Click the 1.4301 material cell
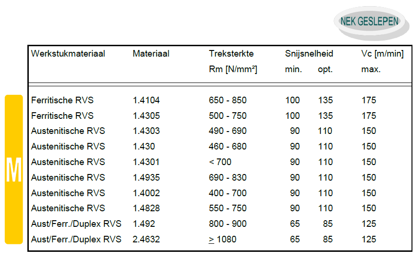420x257 pixels. pyautogui.click(x=146, y=162)
